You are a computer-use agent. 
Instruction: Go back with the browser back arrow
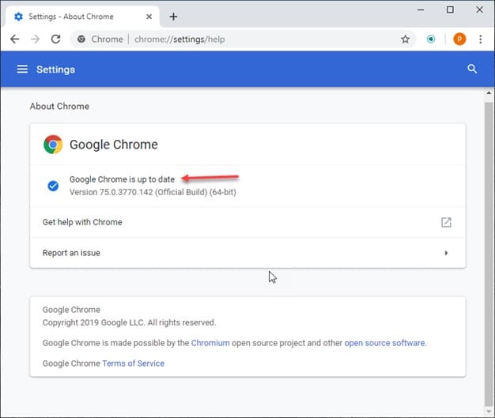click(x=14, y=40)
